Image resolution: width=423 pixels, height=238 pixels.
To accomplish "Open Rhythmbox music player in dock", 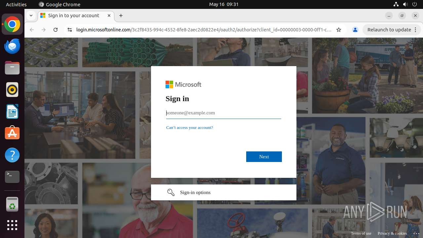I will 12,90.
